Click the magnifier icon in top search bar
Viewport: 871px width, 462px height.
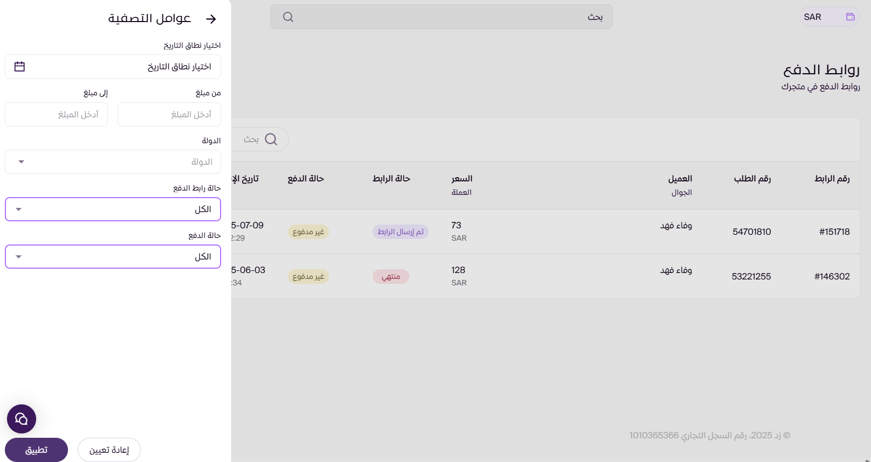click(x=288, y=17)
